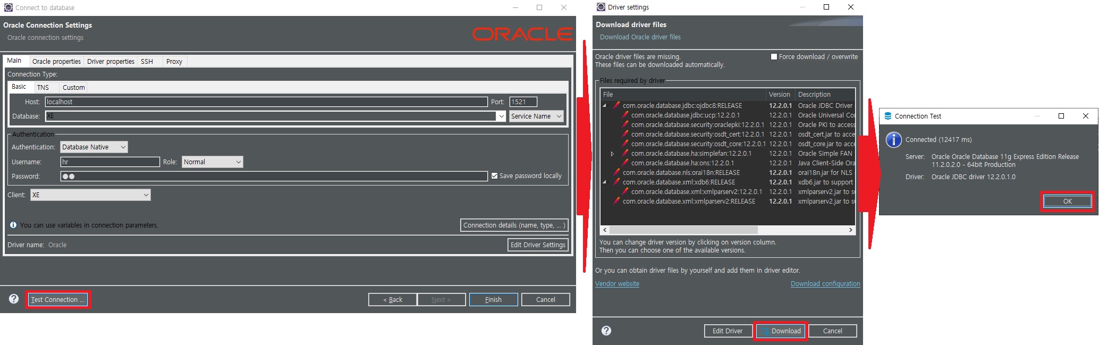Select the Basic connection type tab
Image resolution: width=1099 pixels, height=345 pixels.
19,87
